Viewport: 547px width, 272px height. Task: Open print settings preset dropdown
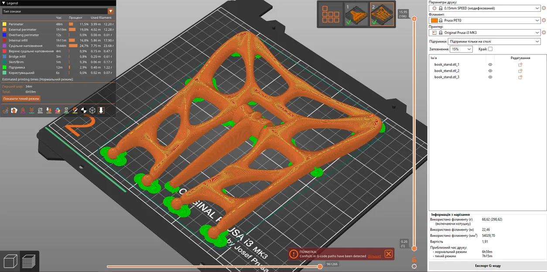[485, 8]
